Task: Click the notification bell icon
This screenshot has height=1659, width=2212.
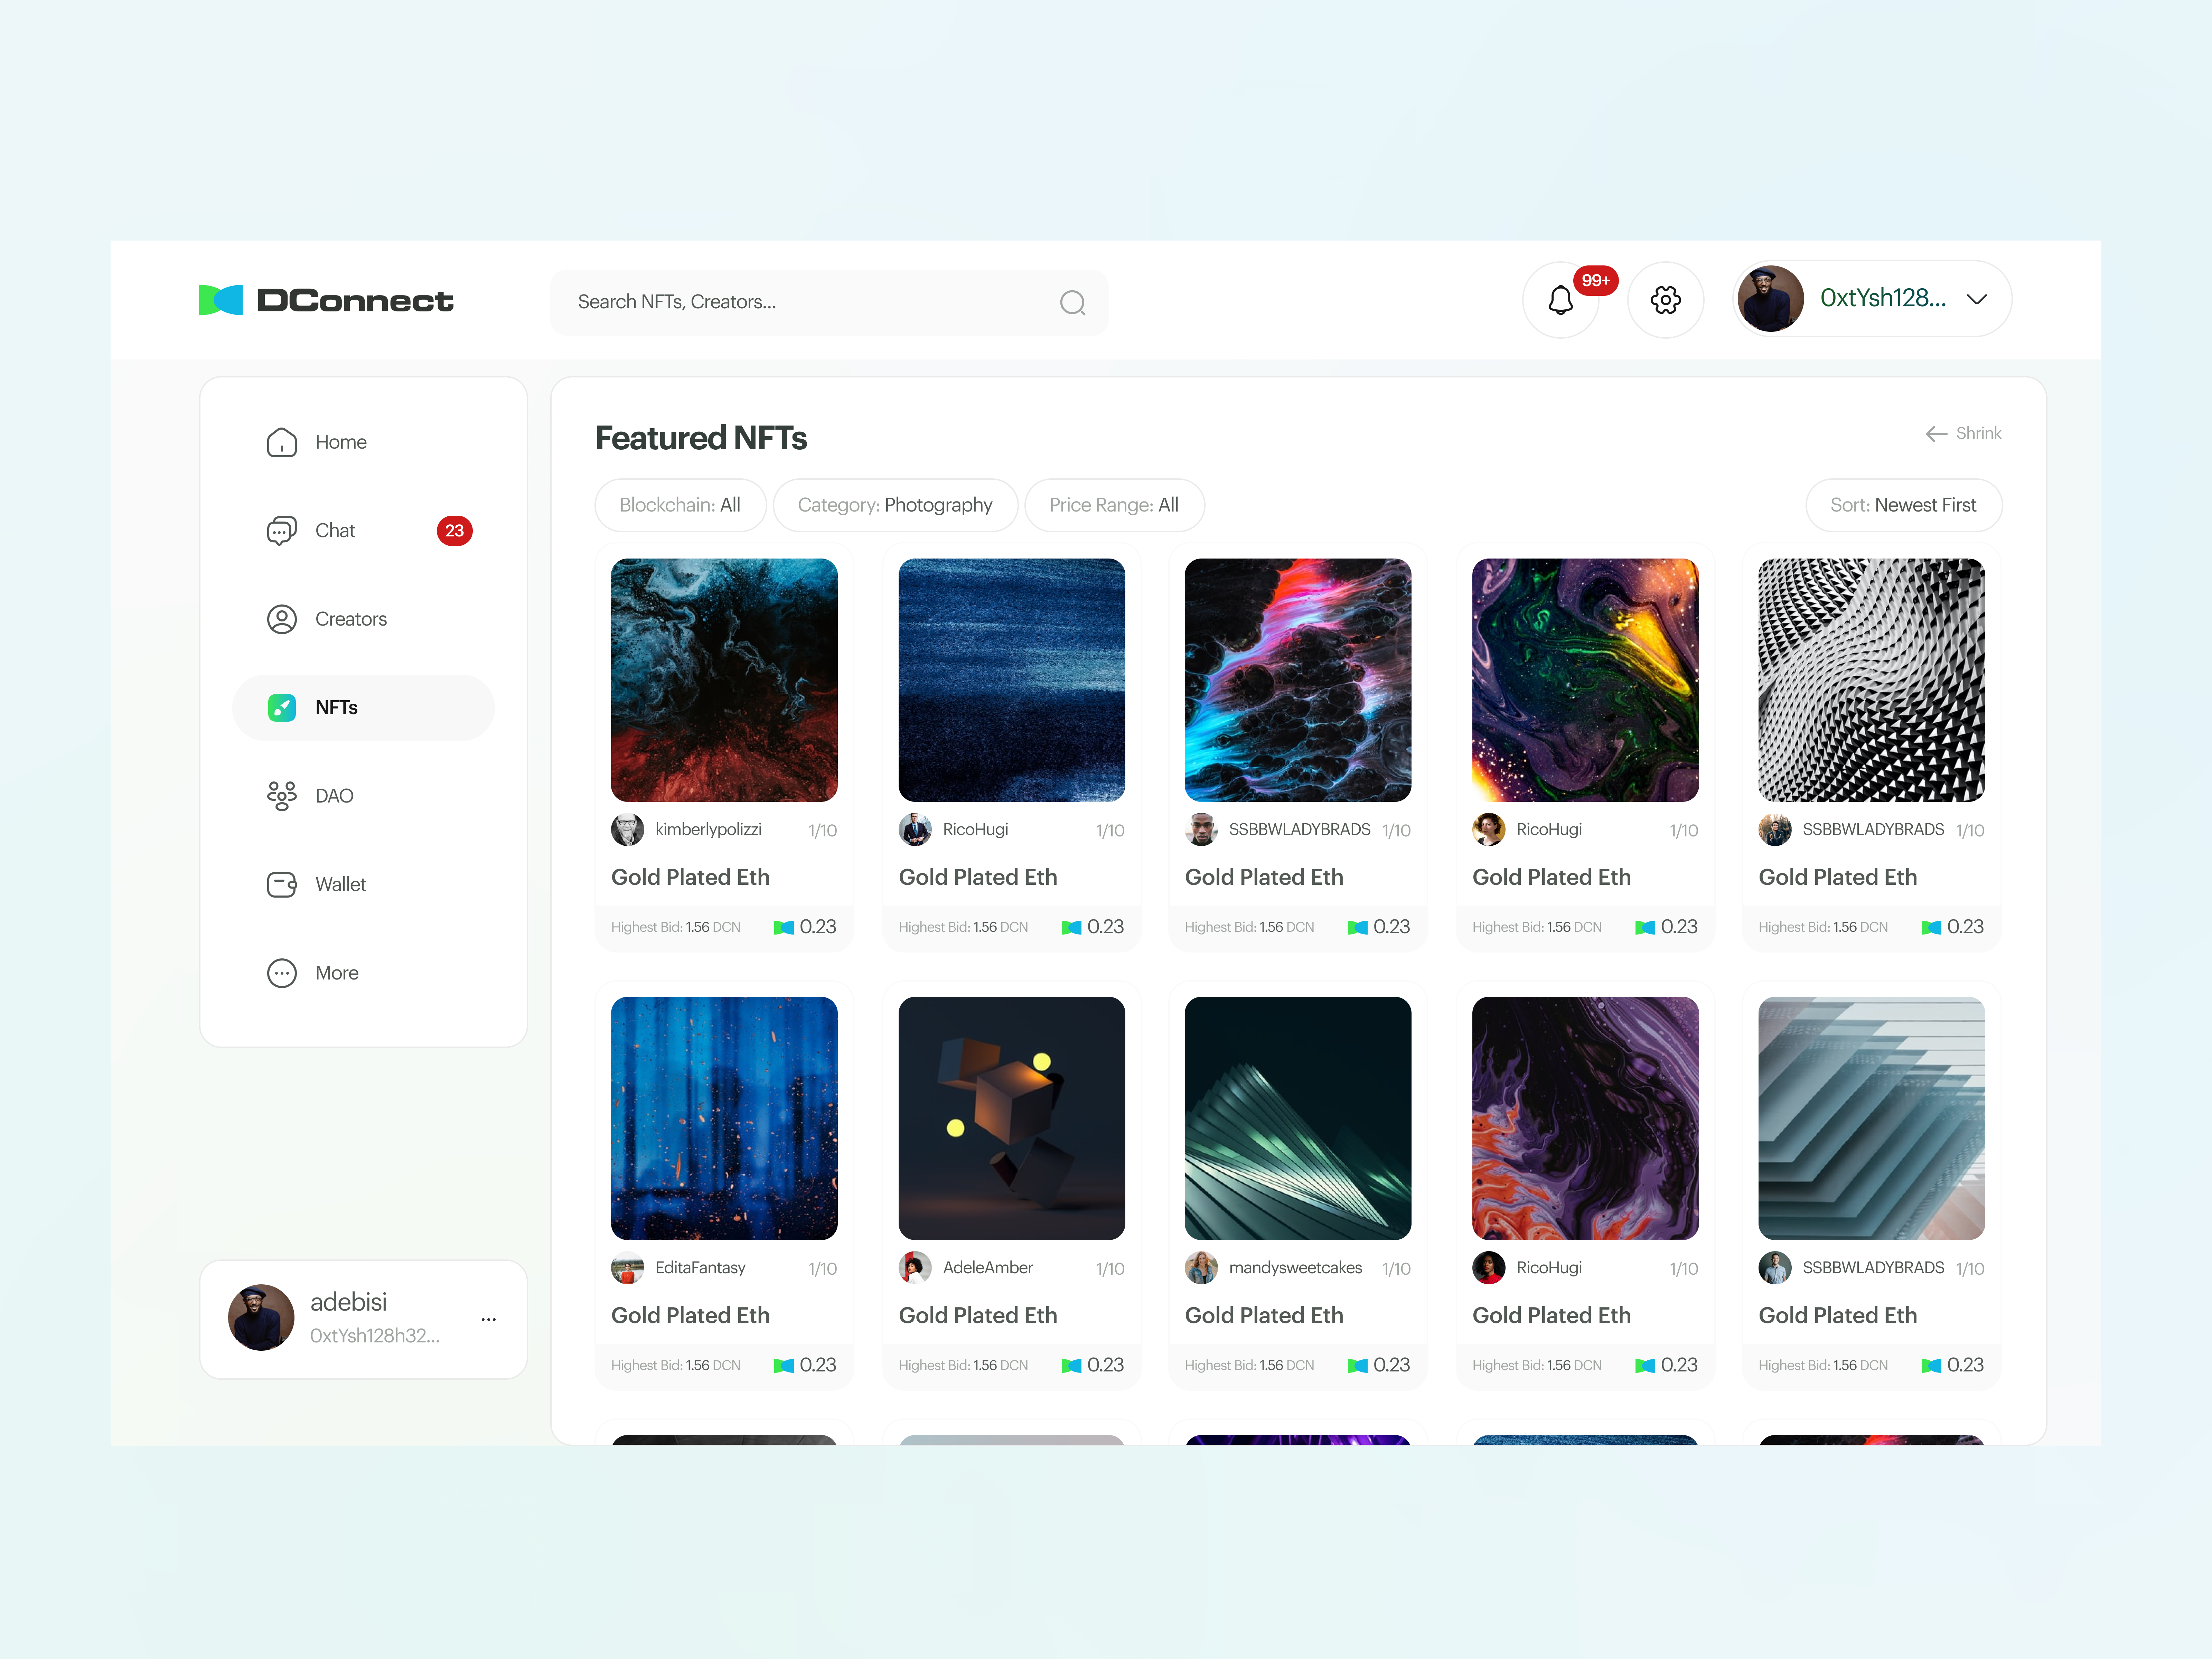Action: coord(1560,300)
